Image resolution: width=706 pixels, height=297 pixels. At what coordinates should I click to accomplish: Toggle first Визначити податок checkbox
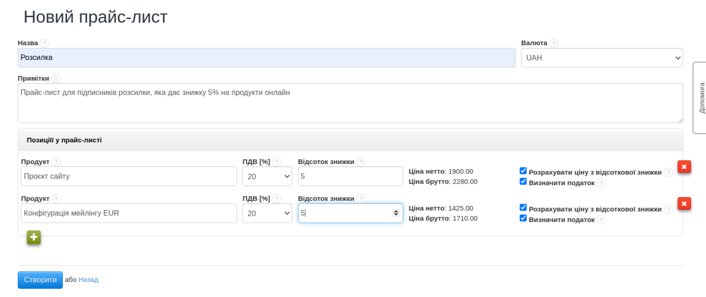[523, 181]
